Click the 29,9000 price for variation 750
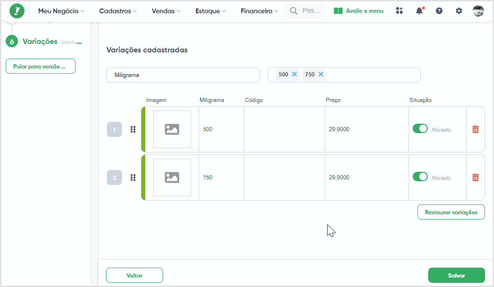The width and height of the screenshot is (494, 287). [x=339, y=177]
